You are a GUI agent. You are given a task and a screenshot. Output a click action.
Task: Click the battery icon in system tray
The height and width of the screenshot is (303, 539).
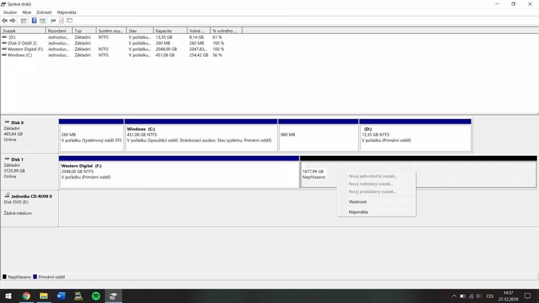463,296
